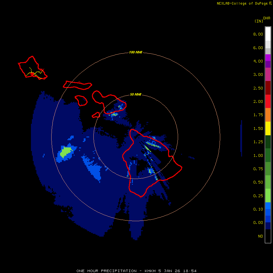273x273 pixels.
Task: Select the white 8.00 color swatch
Action: [x=268, y=34]
